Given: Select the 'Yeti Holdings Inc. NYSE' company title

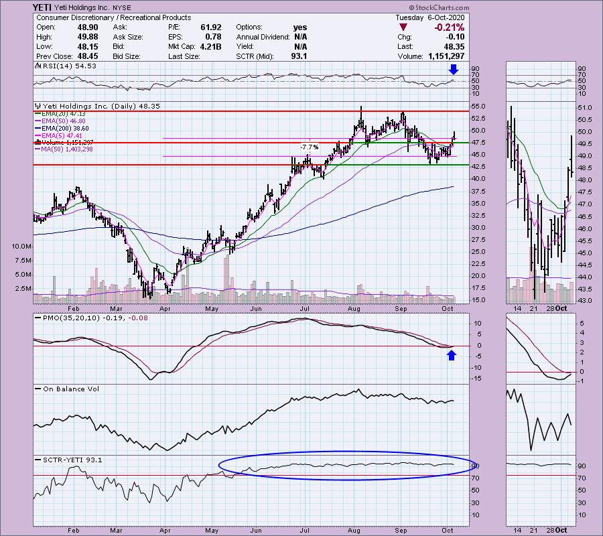Looking at the screenshot, I should 92,7.
